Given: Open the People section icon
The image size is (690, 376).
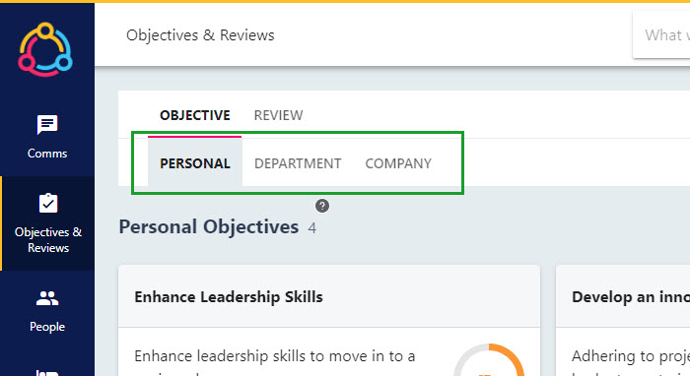Looking at the screenshot, I should click(47, 298).
